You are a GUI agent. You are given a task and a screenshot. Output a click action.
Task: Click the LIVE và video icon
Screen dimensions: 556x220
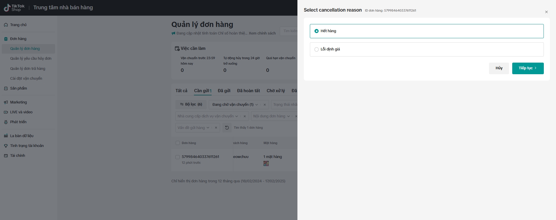click(6, 112)
